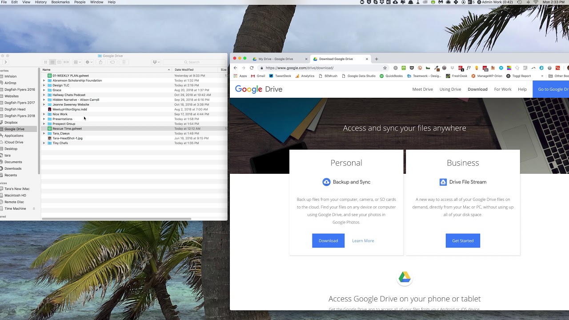Viewport: 569px width, 320px height.
Task: Open Gmail bookmark
Action: coord(258,76)
